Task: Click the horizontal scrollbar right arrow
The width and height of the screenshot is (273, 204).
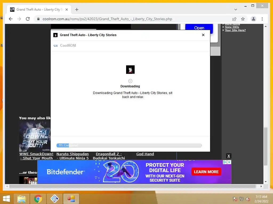Action: [x=261, y=186]
